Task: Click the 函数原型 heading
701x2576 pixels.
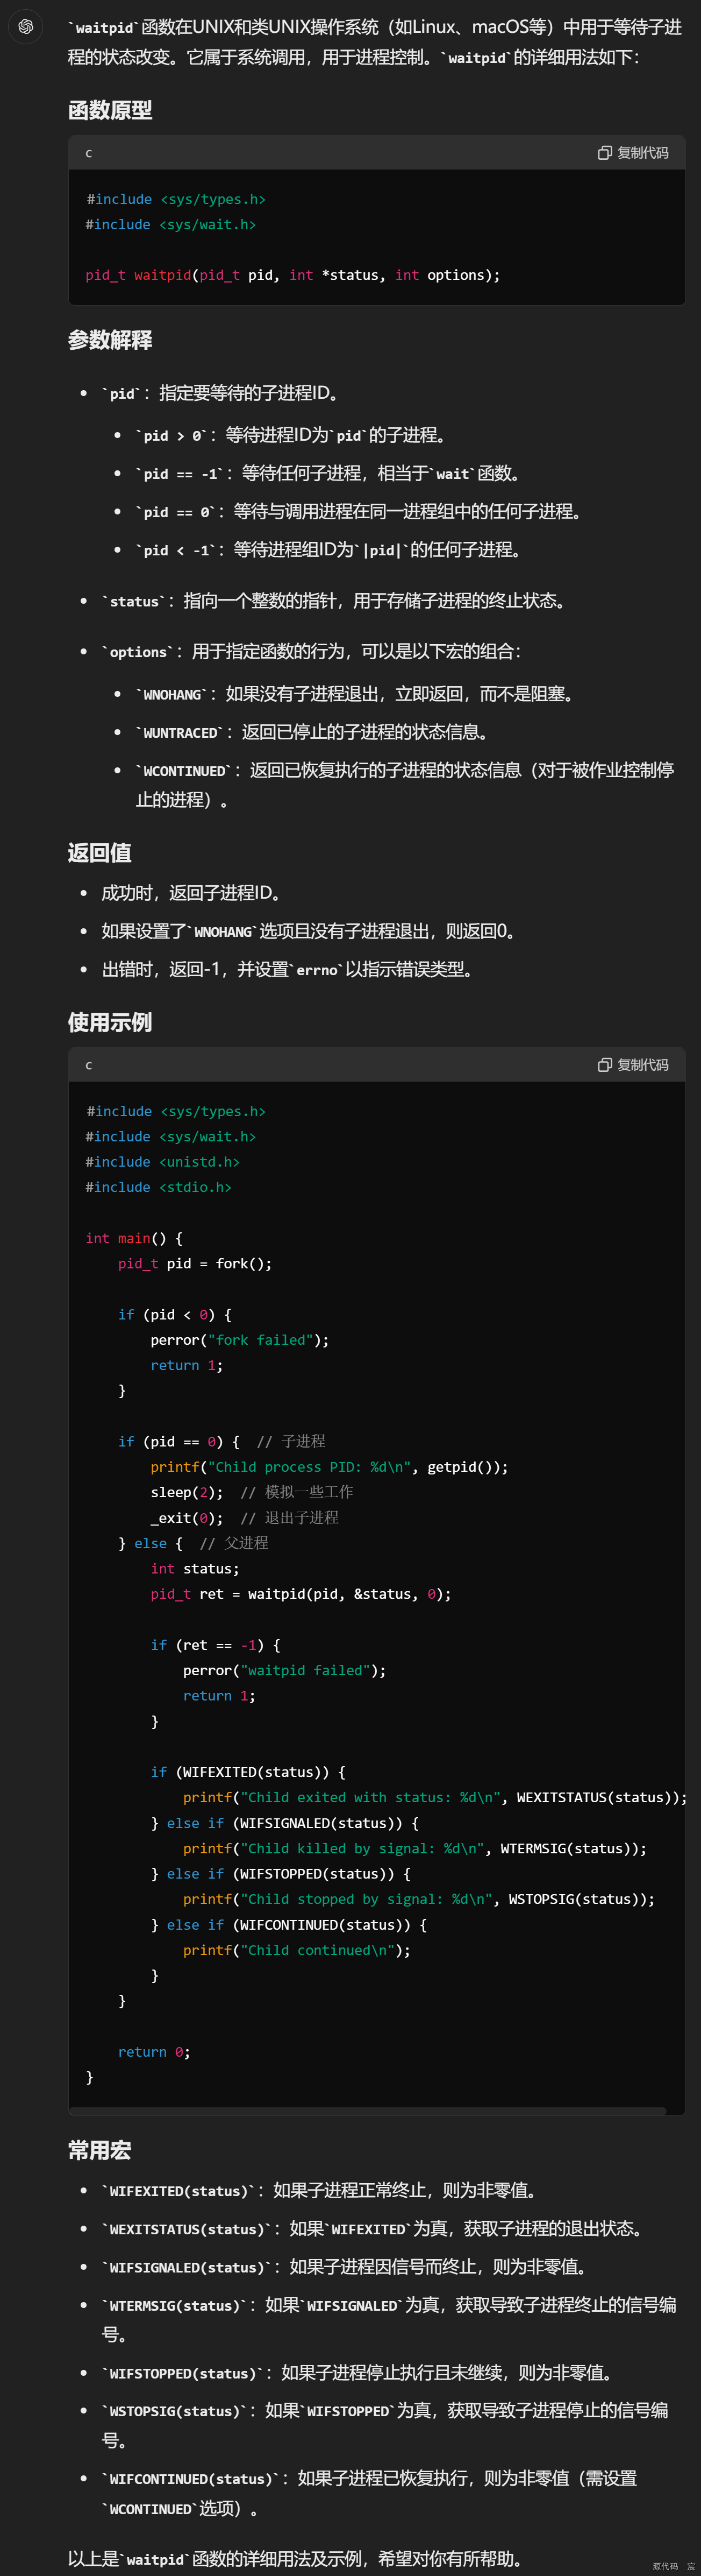Action: [x=110, y=110]
